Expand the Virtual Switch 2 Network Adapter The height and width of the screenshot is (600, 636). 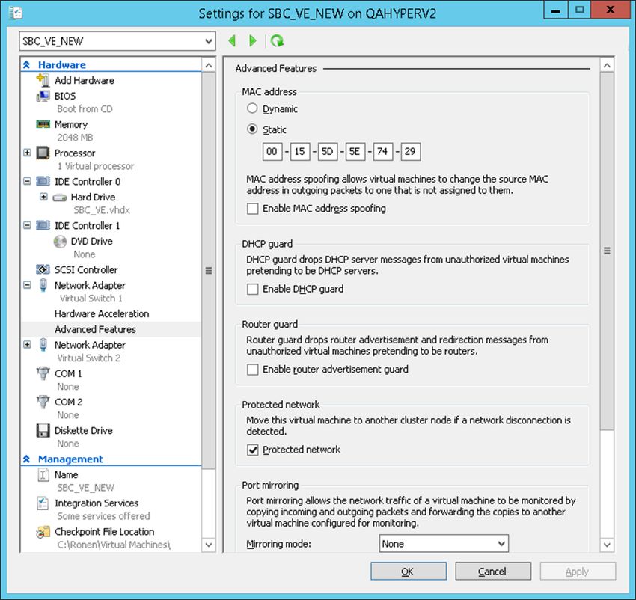point(27,344)
